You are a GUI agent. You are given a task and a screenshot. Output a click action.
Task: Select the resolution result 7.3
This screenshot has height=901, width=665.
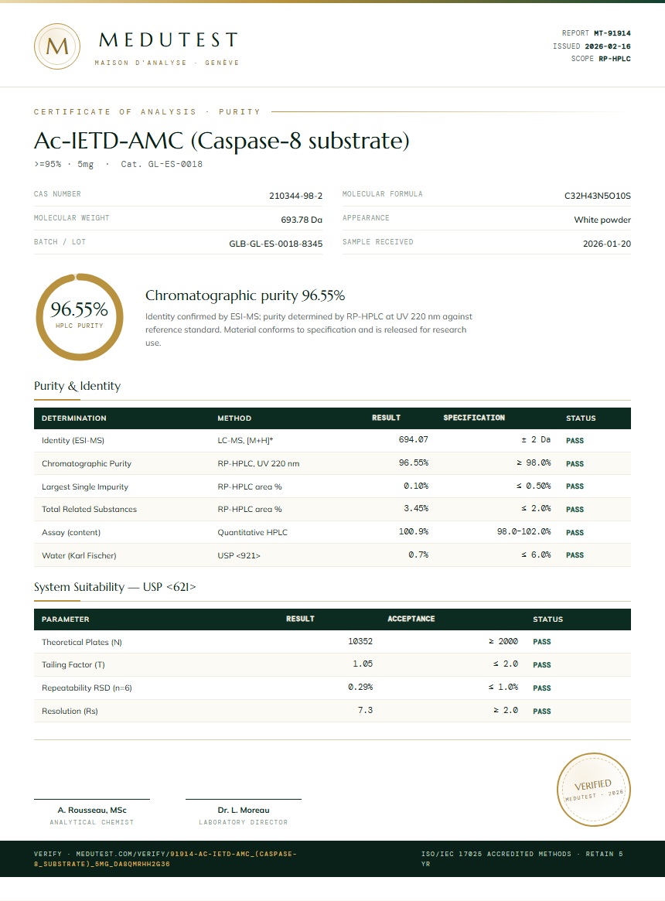(x=366, y=710)
